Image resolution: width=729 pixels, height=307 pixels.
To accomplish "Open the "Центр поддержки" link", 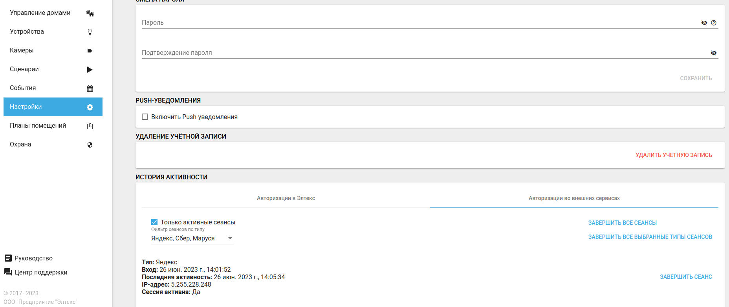I will (x=41, y=272).
